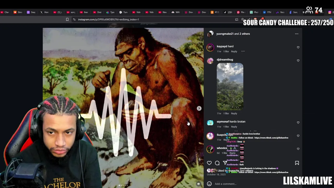Switch to the SoundCloud browser tab
The image size is (334, 188).
click(18, 12)
